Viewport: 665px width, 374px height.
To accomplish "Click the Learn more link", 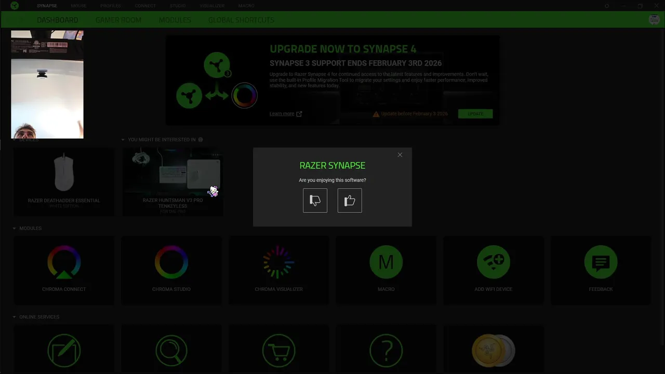I will [282, 114].
